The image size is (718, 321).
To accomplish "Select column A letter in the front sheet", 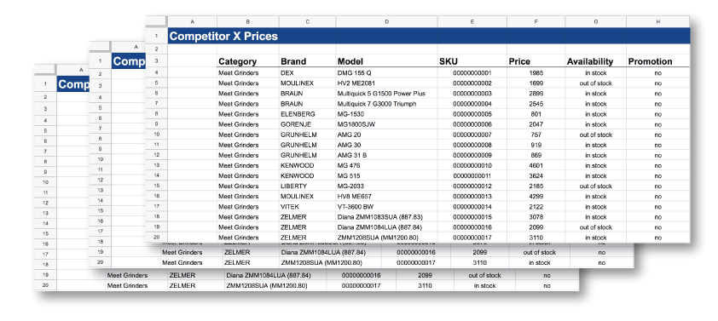I will point(193,21).
